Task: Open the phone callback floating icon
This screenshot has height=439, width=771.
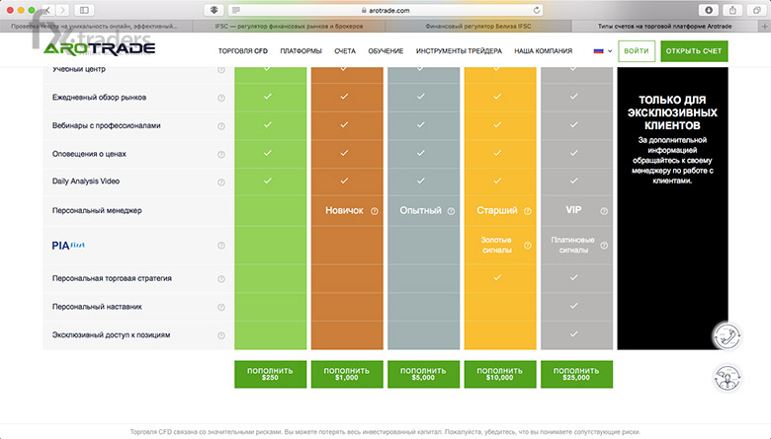Action: tap(728, 336)
